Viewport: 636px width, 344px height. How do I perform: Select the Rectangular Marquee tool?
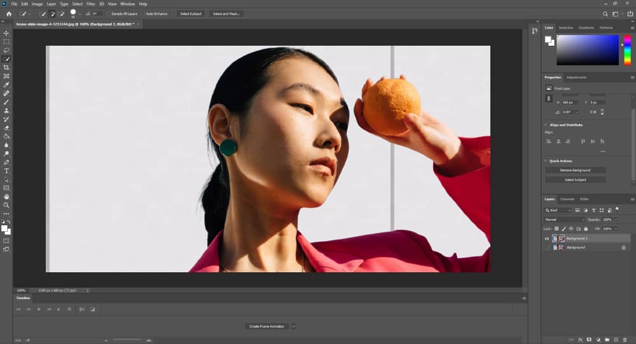pyautogui.click(x=6, y=42)
